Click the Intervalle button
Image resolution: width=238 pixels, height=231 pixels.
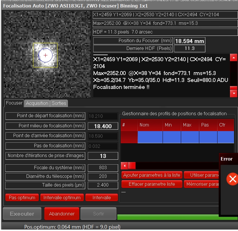102,198
